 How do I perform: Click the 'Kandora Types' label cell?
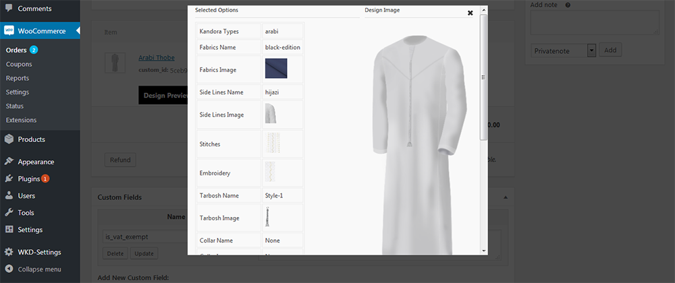(x=229, y=32)
